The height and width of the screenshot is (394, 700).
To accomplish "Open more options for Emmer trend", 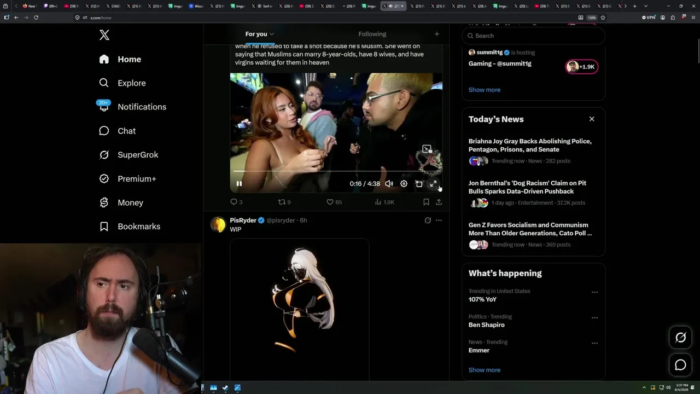I will coord(594,343).
